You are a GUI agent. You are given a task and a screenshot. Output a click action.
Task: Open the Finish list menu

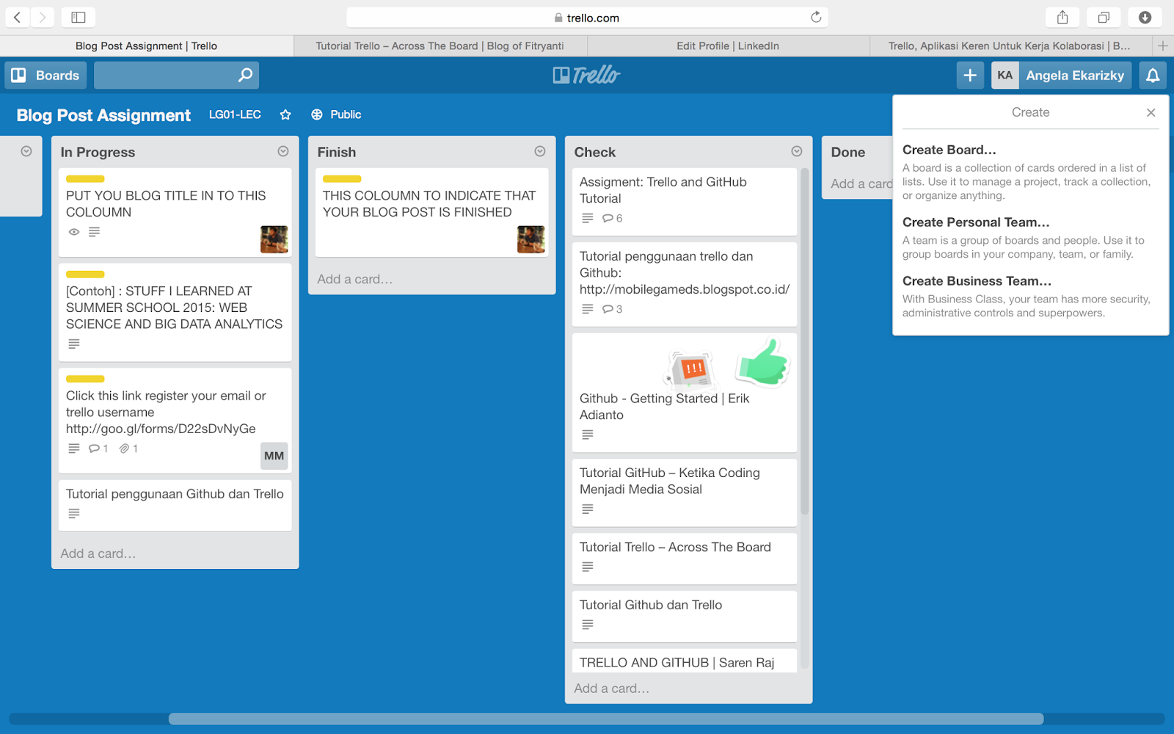coord(540,151)
